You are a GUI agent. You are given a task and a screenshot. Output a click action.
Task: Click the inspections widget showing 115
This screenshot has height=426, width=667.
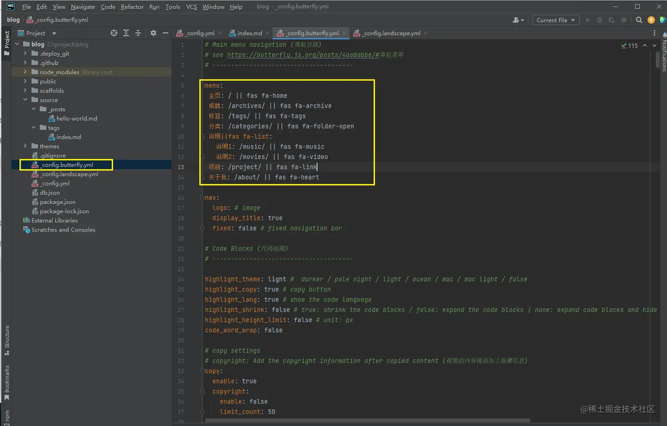pyautogui.click(x=629, y=45)
